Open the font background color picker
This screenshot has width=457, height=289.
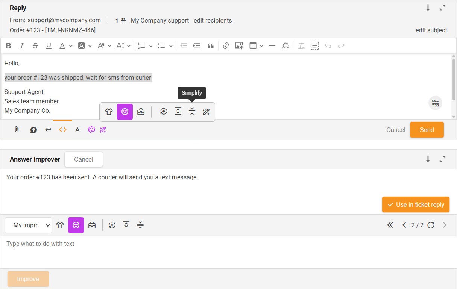84,45
